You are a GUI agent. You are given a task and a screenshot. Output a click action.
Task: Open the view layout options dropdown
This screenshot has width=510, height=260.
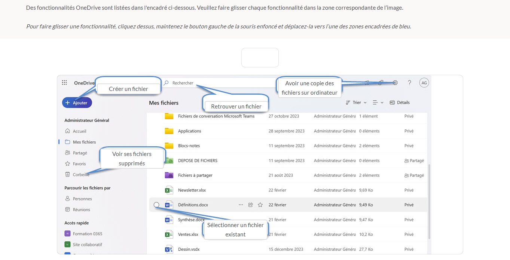tap(378, 103)
